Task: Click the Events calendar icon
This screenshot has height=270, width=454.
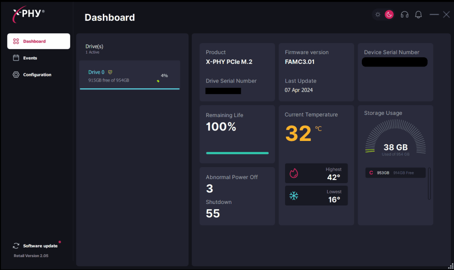Action: coord(16,58)
